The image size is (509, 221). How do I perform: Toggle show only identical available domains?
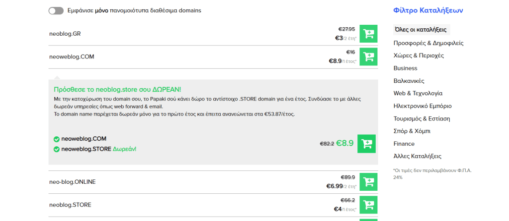click(56, 10)
